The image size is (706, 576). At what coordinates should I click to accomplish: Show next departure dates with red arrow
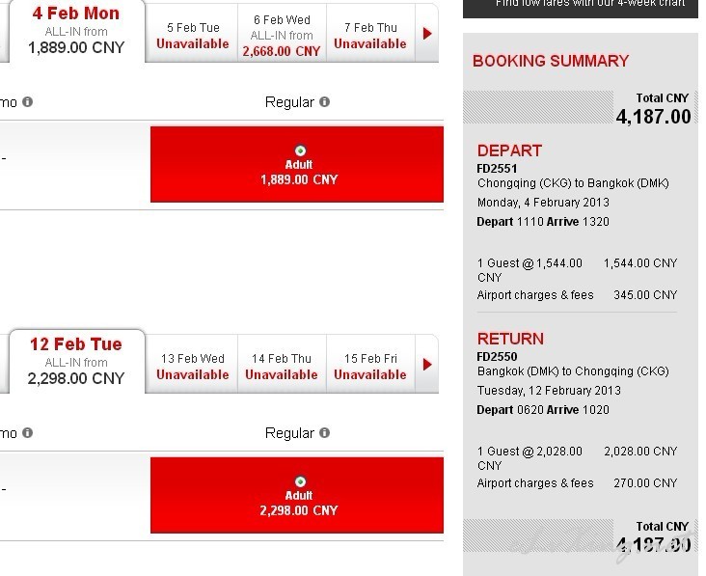point(427,34)
